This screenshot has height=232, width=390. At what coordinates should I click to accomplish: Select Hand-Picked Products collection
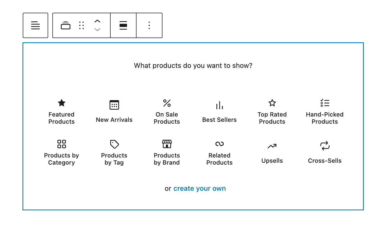pyautogui.click(x=325, y=111)
